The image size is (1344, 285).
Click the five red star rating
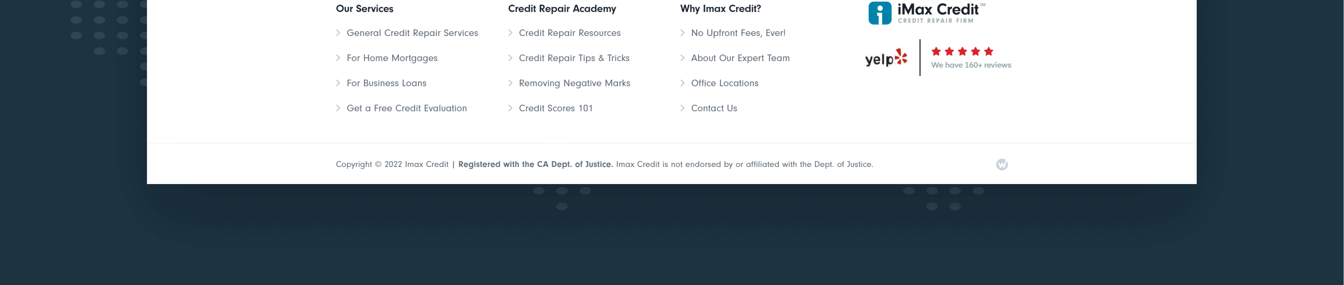[x=962, y=51]
